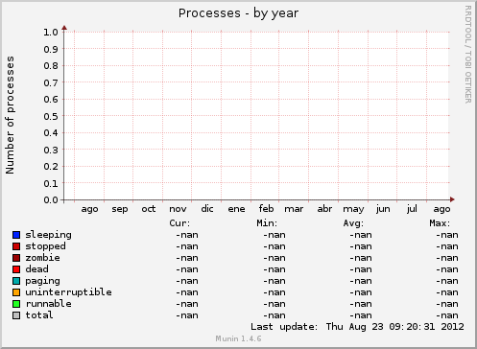Click the 'Max:' column header

[x=440, y=223]
